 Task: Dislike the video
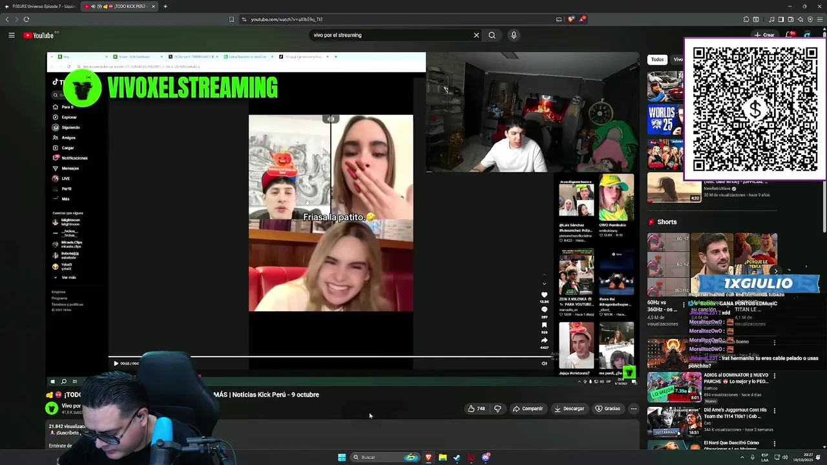(497, 409)
